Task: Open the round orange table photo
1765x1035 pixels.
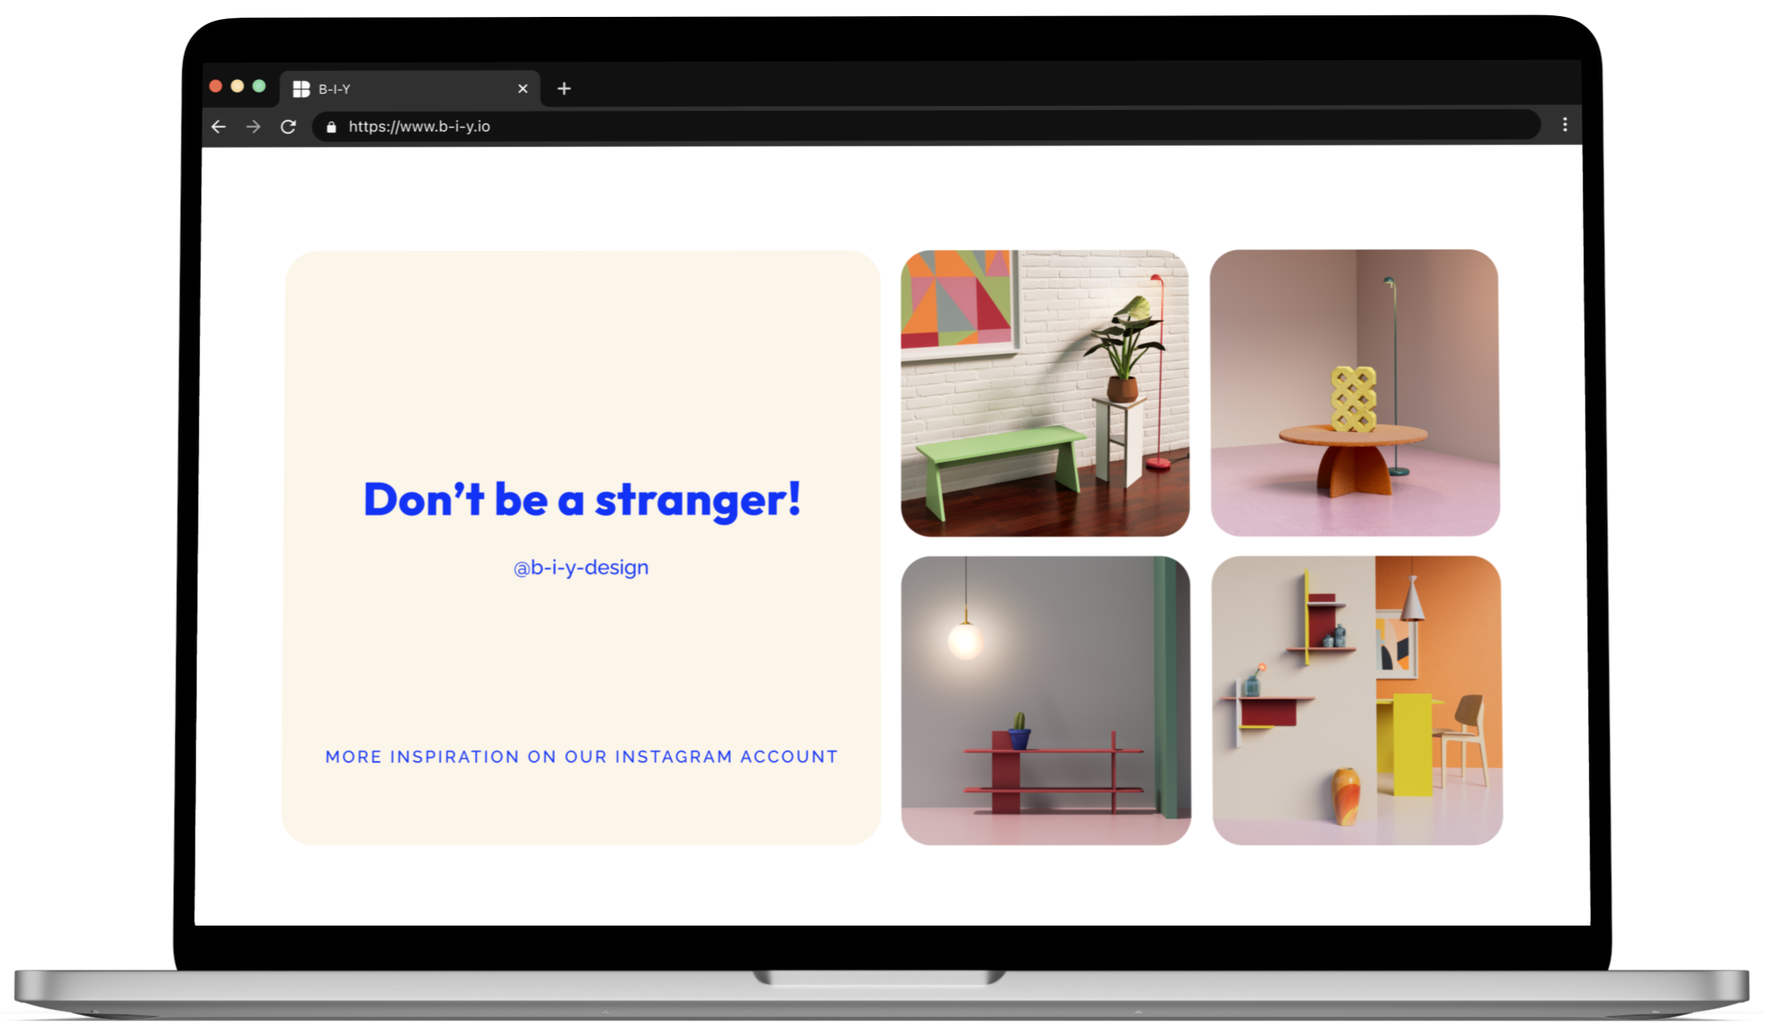Action: click(1355, 393)
